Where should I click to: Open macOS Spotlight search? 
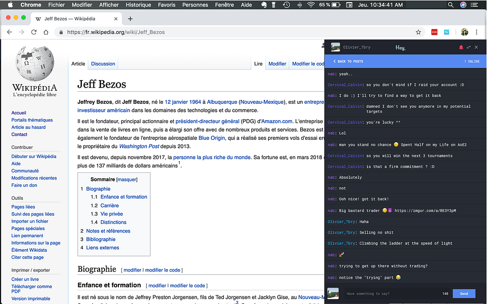click(x=450, y=5)
